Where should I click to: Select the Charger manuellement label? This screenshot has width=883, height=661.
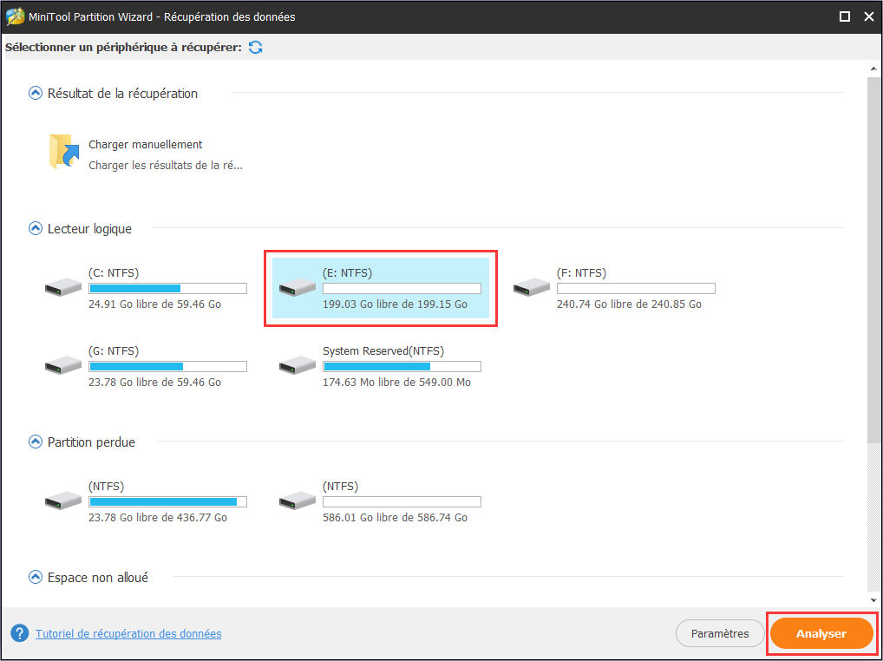[146, 145]
